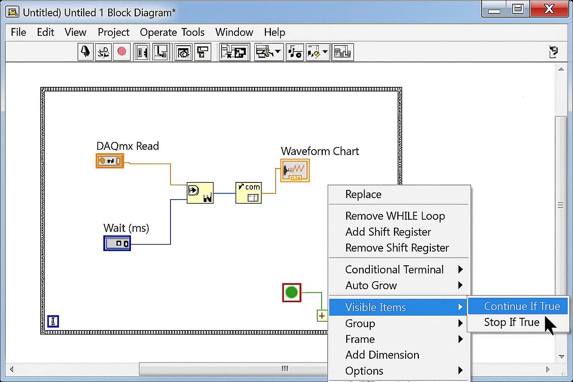The width and height of the screenshot is (573, 382).
Task: Click Add Shift Register
Action: point(388,232)
